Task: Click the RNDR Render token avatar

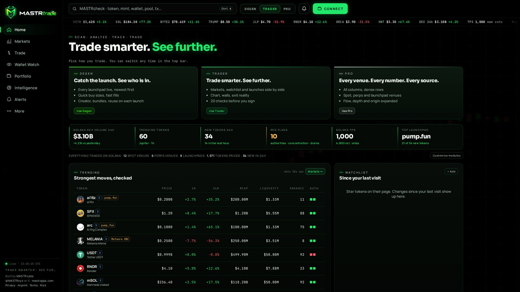Action: (80, 268)
